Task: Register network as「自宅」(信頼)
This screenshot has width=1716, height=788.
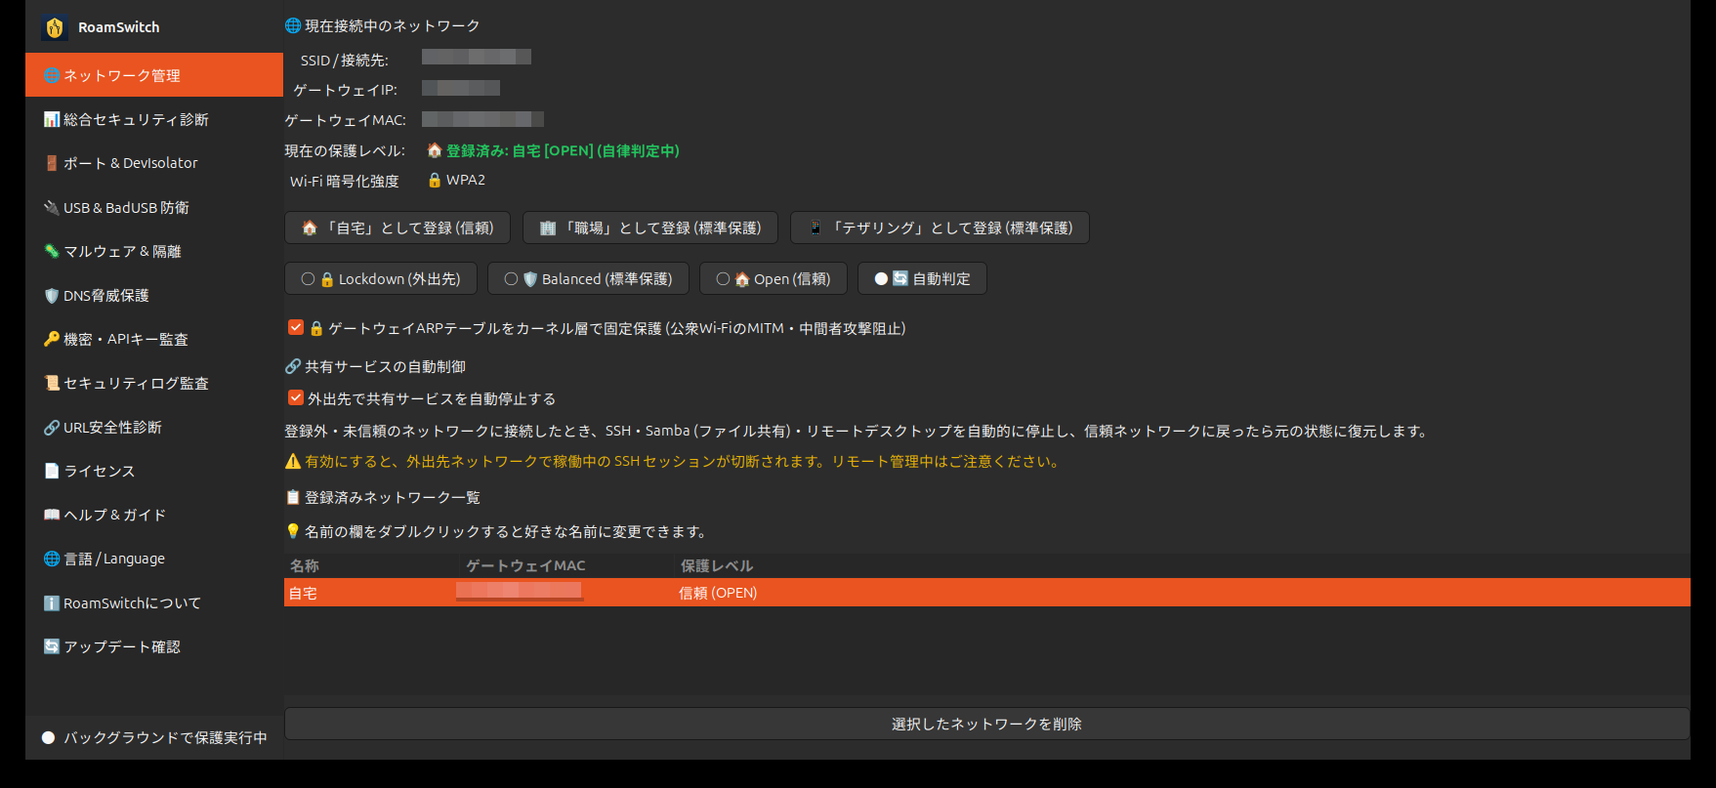Action: pyautogui.click(x=398, y=228)
